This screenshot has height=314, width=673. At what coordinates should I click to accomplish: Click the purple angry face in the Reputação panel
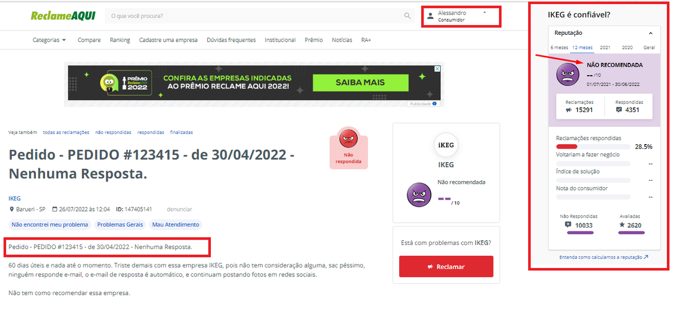[x=568, y=75]
